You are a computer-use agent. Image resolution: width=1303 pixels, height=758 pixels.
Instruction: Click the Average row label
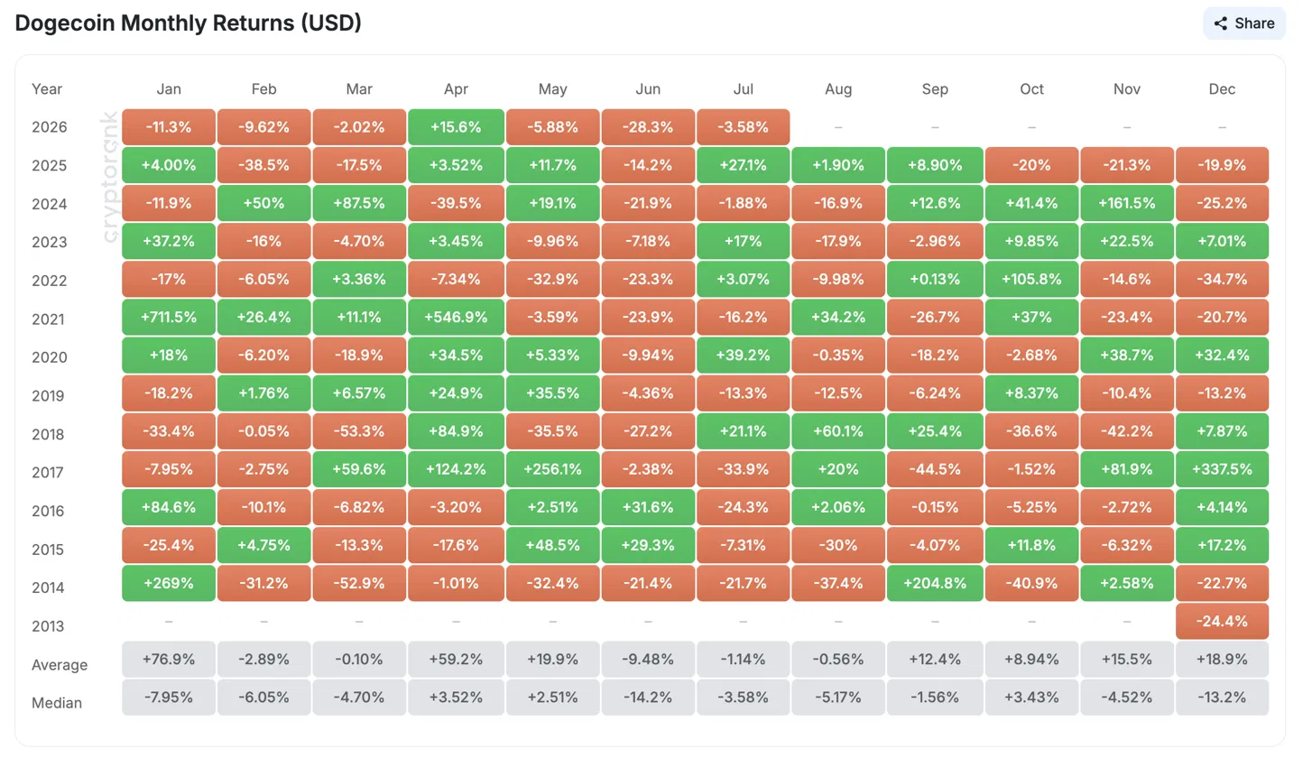60,665
